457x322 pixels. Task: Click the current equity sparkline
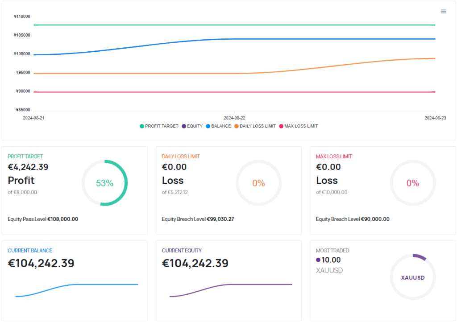click(x=231, y=290)
